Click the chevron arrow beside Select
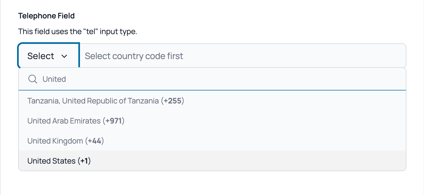 64,56
